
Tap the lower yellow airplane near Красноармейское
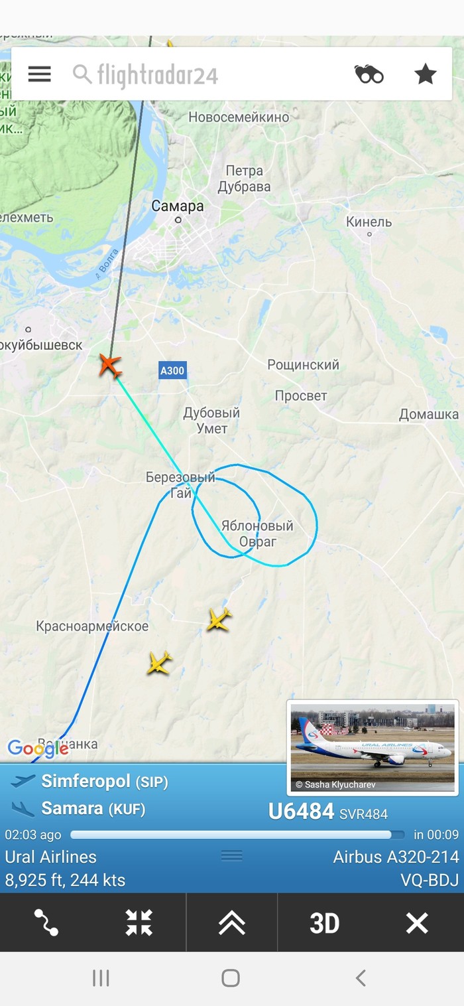(x=159, y=663)
